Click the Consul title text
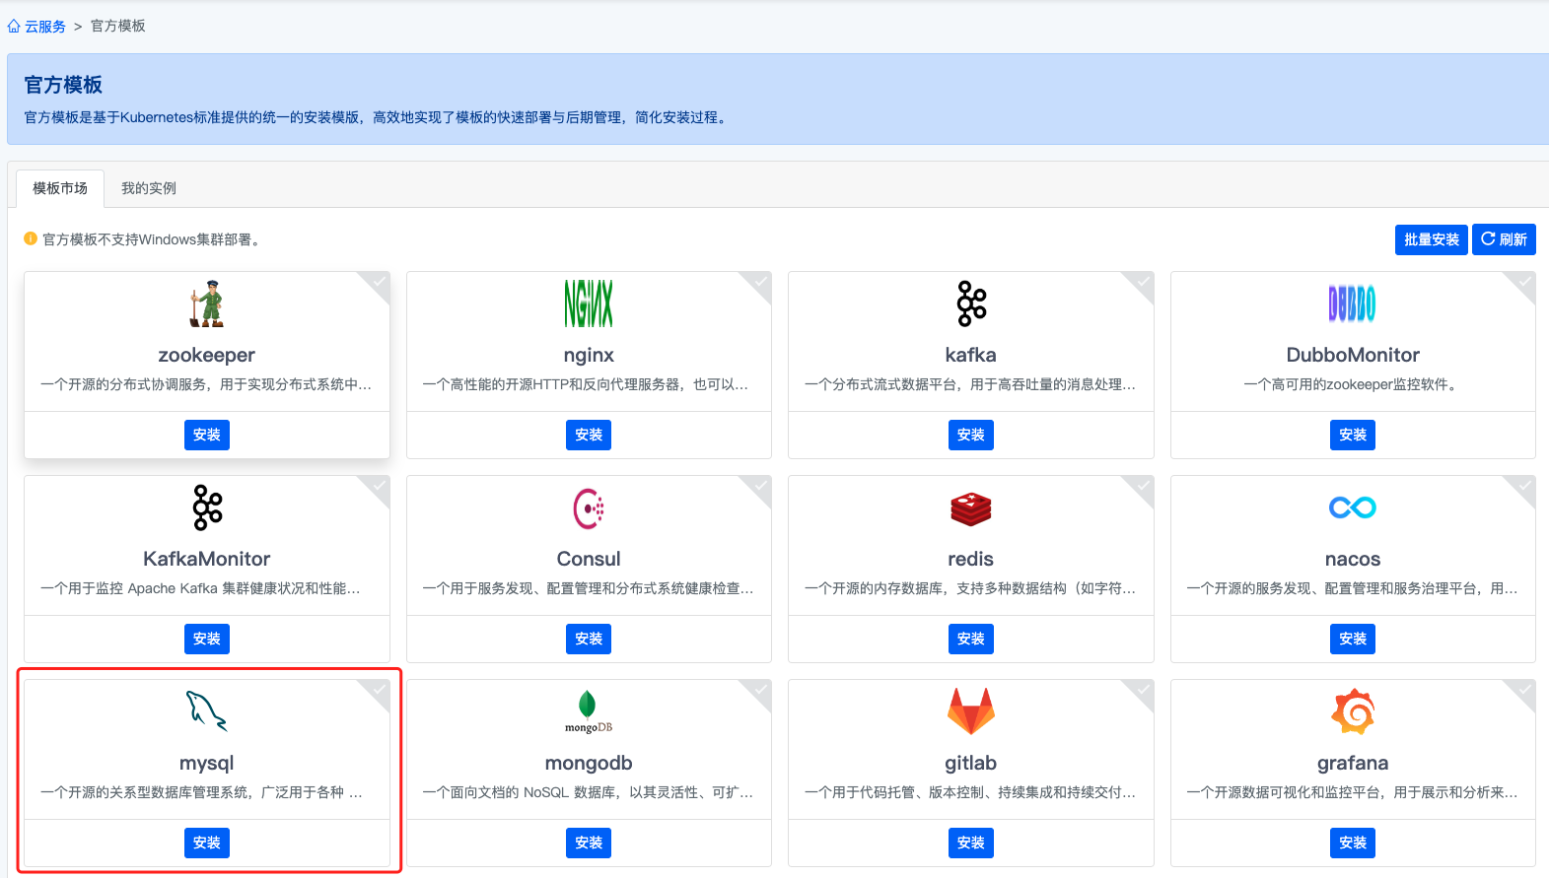Screen dimensions: 1549x878 pyautogui.click(x=589, y=559)
